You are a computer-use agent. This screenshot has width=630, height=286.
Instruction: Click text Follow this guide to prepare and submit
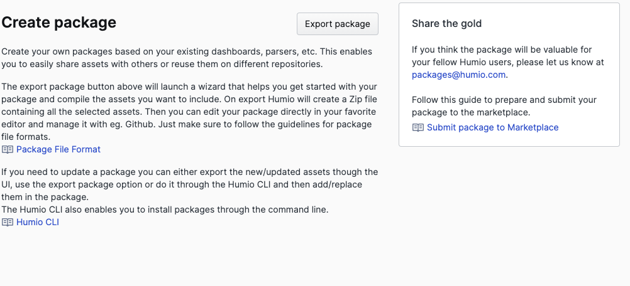point(504,100)
